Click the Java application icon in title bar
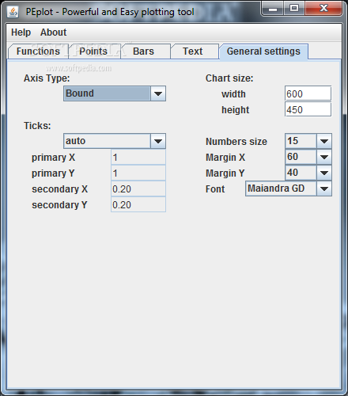Viewport: 348px width, 396px height. (13, 12)
